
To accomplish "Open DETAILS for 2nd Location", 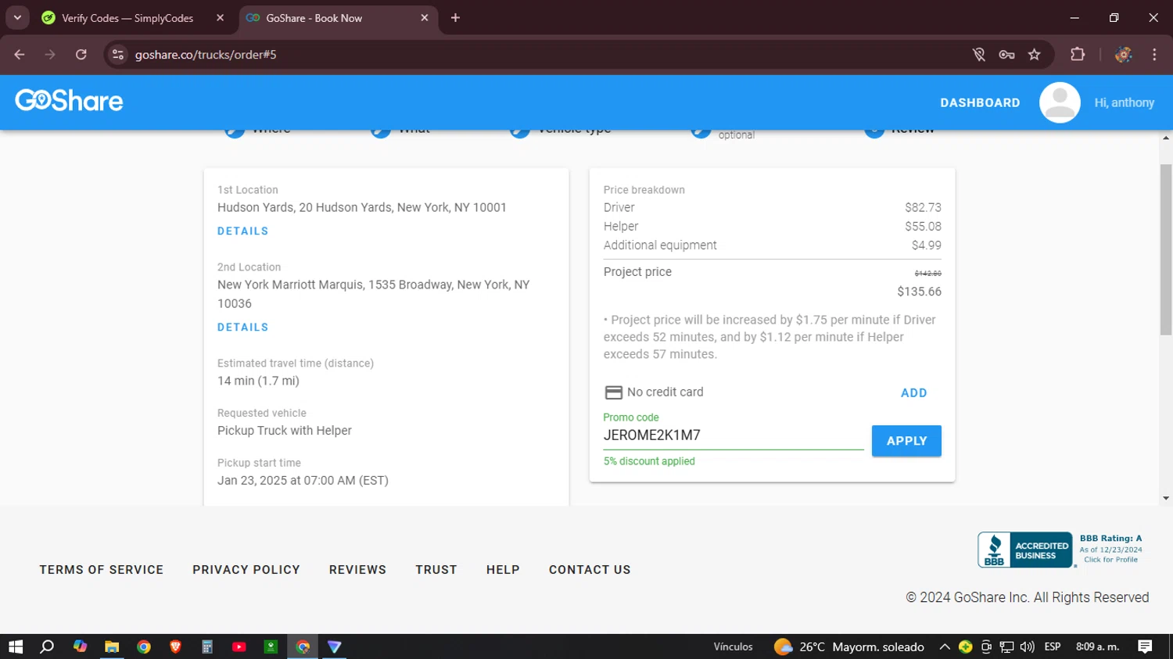I will pyautogui.click(x=242, y=328).
